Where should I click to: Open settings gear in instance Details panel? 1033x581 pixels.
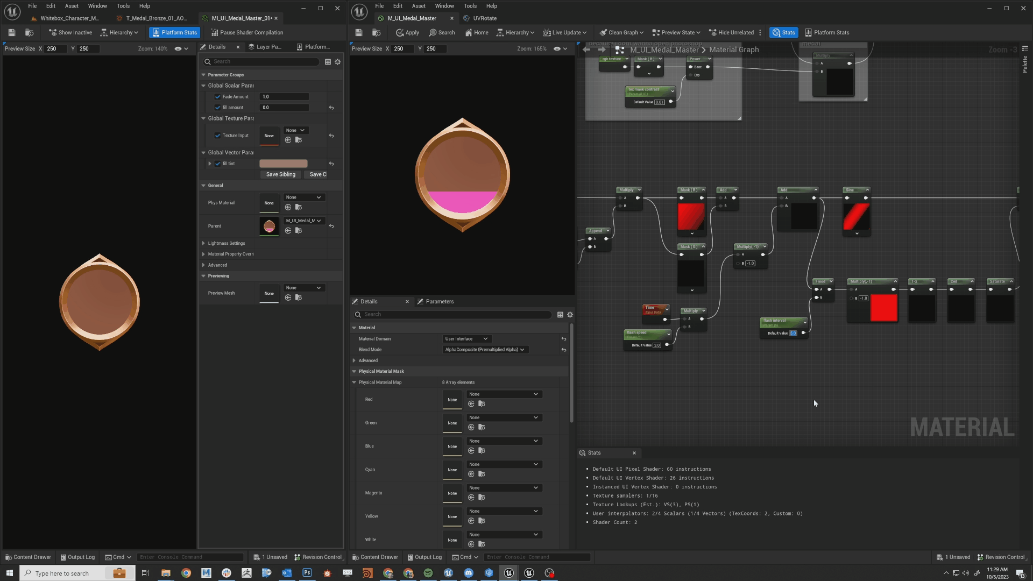338,62
